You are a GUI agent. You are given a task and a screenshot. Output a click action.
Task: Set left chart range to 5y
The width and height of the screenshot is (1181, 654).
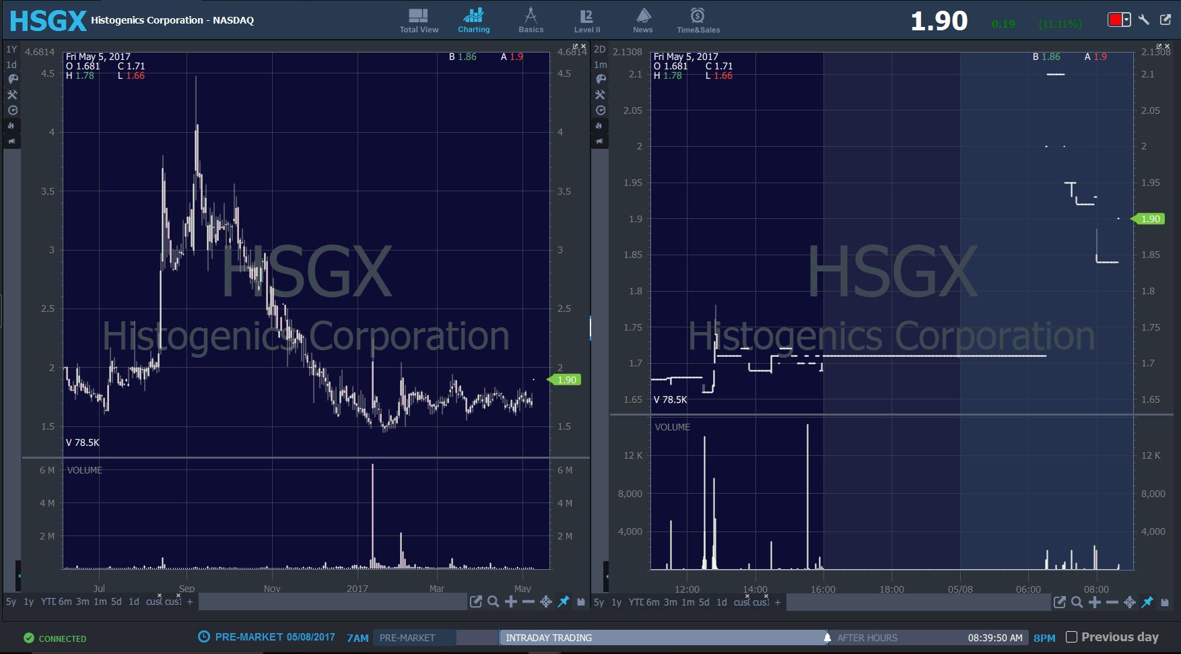[11, 601]
